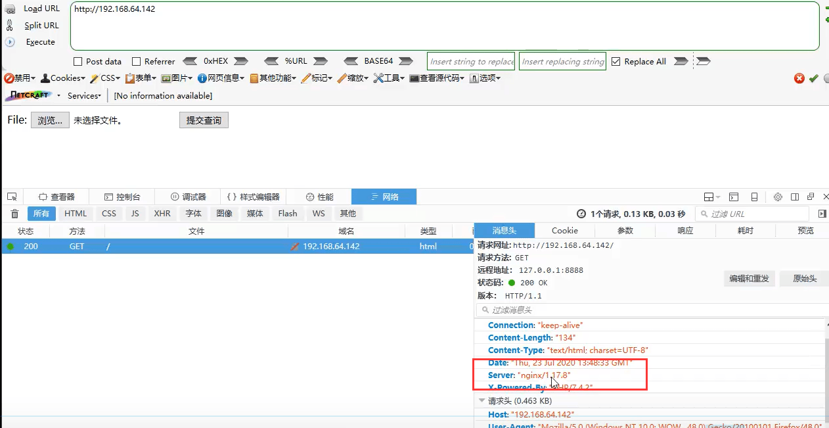Open the 表单 dropdown menu
Screen dimensions: 829x428
coord(141,78)
